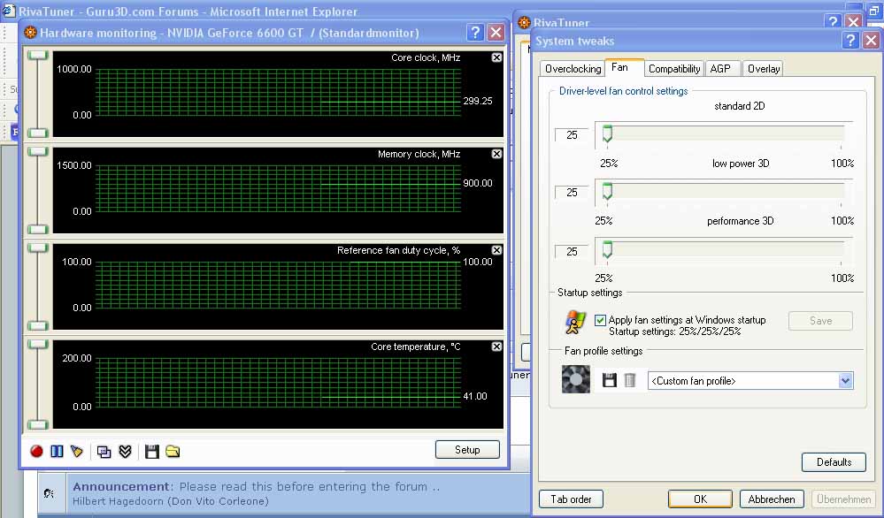Image resolution: width=884 pixels, height=518 pixels.
Task: Switch to the Overclocking tab
Action: click(x=573, y=69)
